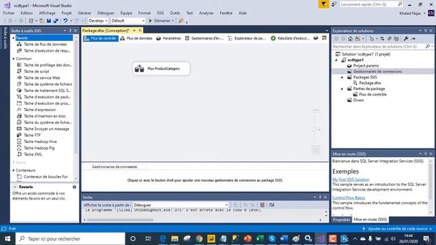Click the designer zoom slider handle
The width and height of the screenshot is (436, 245).
pyautogui.click(x=315, y=129)
